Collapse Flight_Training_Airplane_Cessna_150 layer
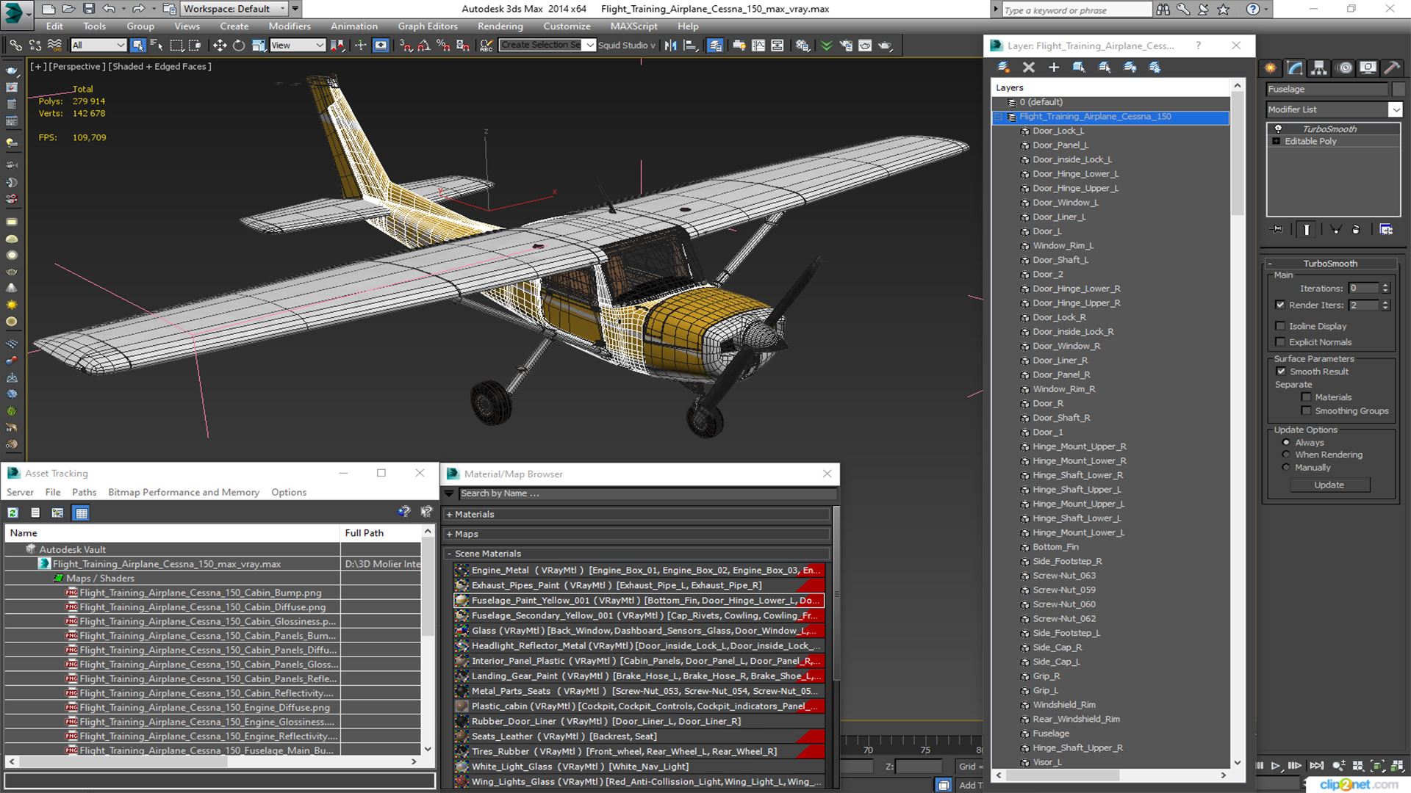The height and width of the screenshot is (793, 1411). (998, 117)
